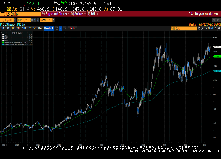Select the 5Y range tab
Viewport: 221px width, 159px height.
[35, 28]
